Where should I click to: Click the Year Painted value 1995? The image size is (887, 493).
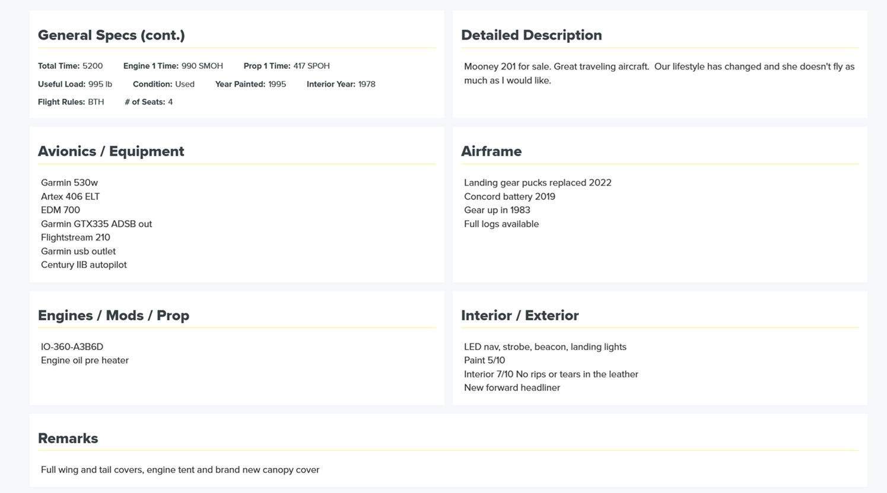[x=277, y=84]
